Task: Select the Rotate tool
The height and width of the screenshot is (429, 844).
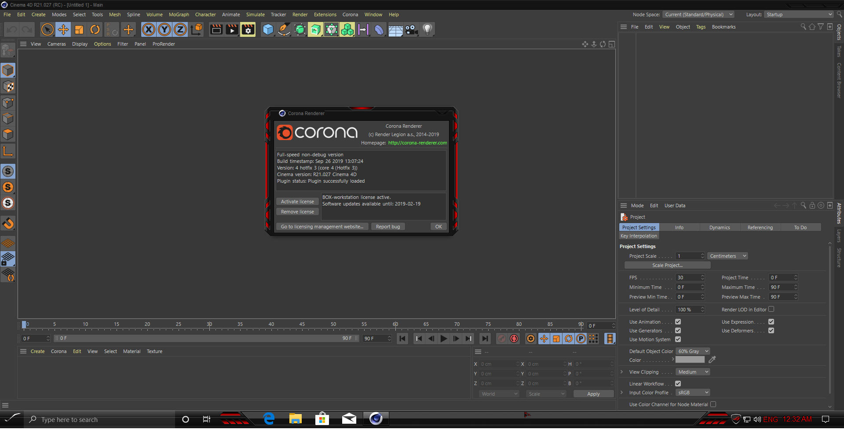Action: point(95,29)
